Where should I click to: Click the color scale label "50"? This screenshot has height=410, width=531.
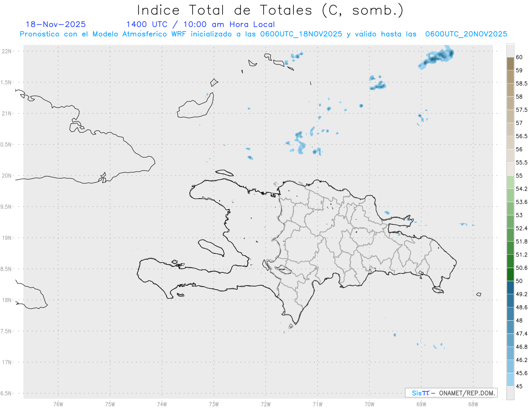(x=519, y=281)
